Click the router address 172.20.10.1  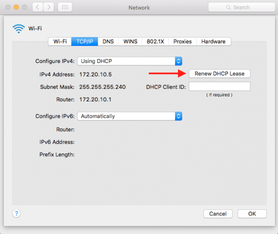coord(95,100)
